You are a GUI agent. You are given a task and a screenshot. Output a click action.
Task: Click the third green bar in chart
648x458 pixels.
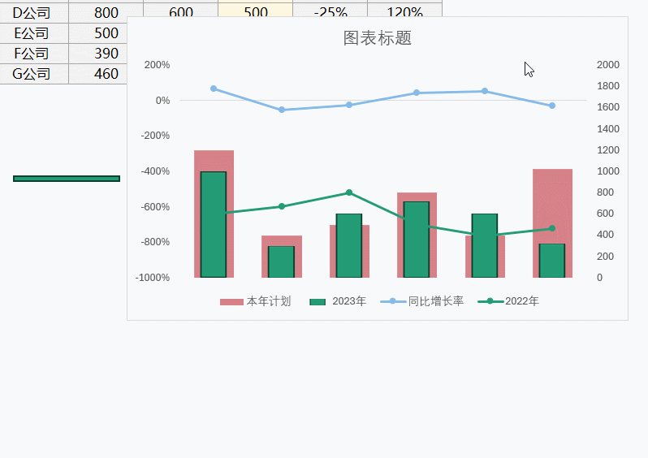(x=349, y=245)
